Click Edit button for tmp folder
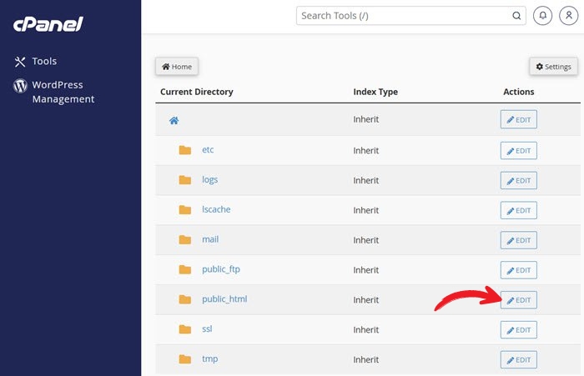This screenshot has width=584, height=376. pos(518,360)
